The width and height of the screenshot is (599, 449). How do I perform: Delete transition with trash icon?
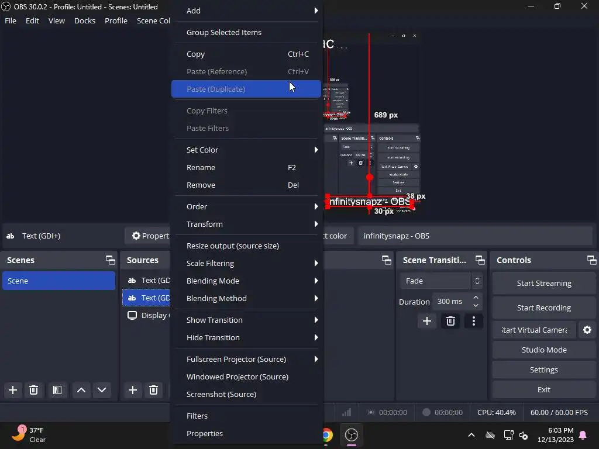coord(450,321)
